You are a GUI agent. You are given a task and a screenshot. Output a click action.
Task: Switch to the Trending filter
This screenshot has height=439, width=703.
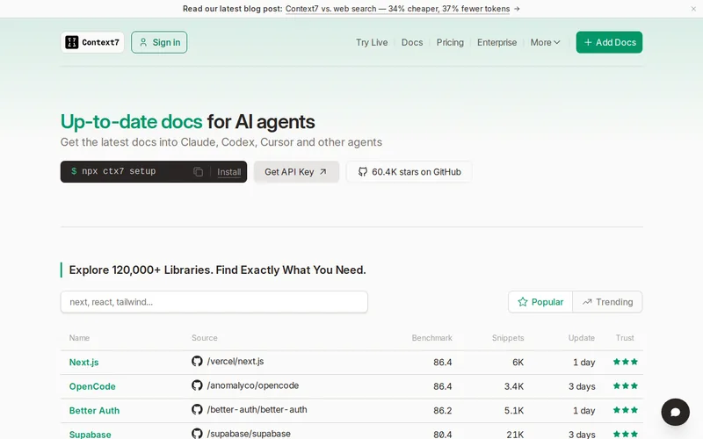(607, 302)
